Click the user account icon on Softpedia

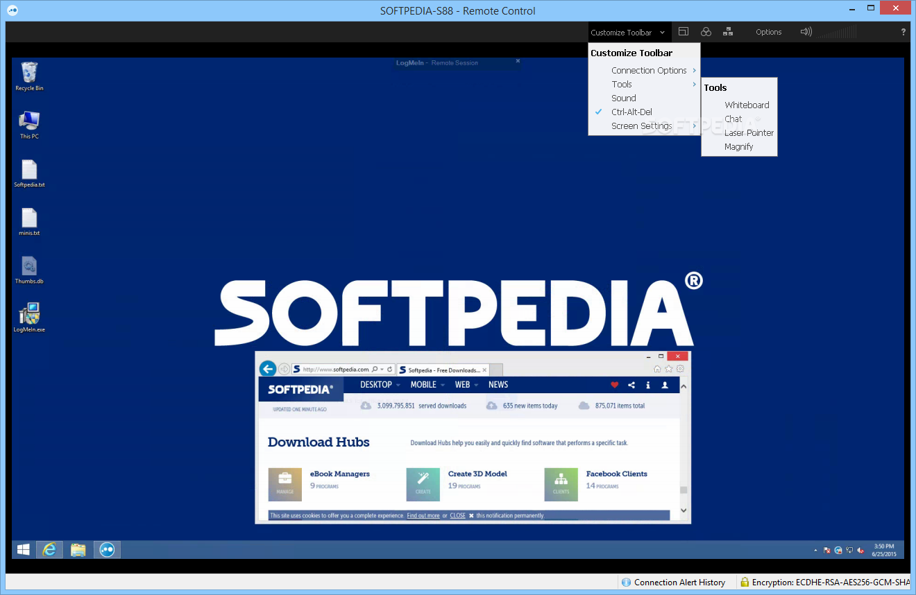[x=665, y=385]
